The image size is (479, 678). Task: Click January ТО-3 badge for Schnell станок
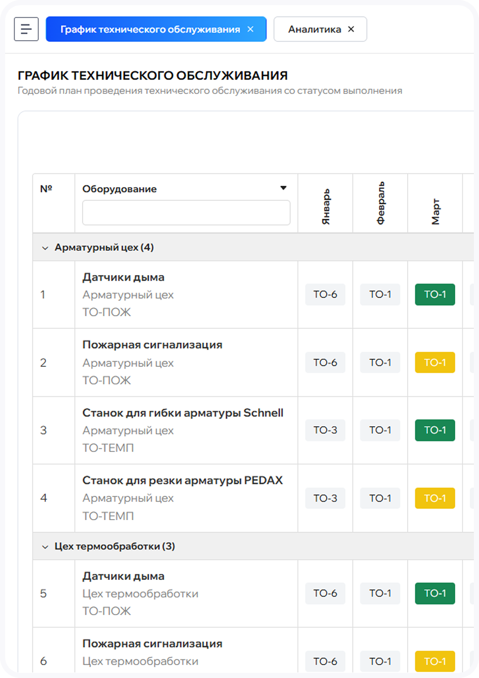tap(325, 430)
